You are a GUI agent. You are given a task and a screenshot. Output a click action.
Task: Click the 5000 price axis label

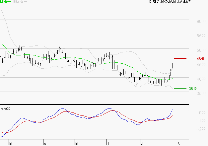click(201, 50)
